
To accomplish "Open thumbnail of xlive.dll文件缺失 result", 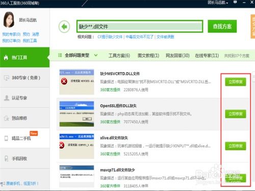I will tap(76, 146).
